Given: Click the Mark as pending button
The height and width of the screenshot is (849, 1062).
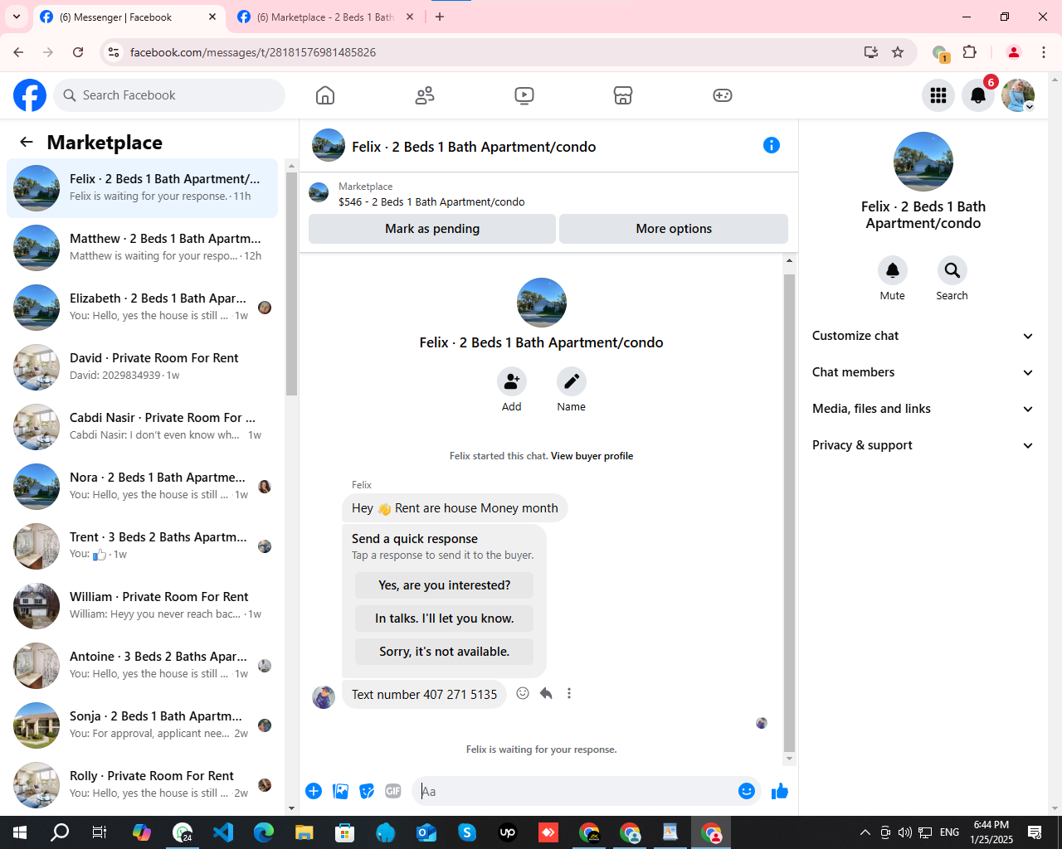Looking at the screenshot, I should coord(432,229).
